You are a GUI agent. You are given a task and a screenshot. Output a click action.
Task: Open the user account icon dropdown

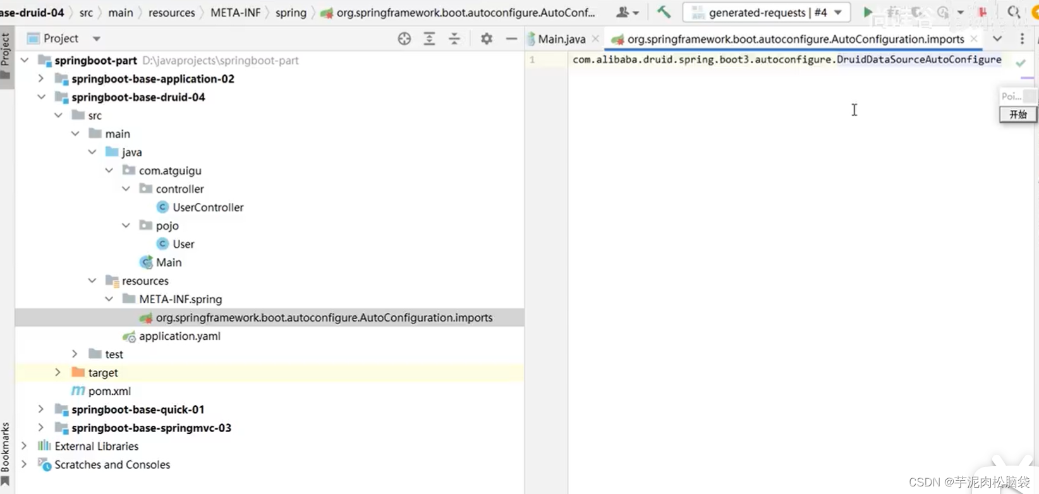pyautogui.click(x=628, y=12)
